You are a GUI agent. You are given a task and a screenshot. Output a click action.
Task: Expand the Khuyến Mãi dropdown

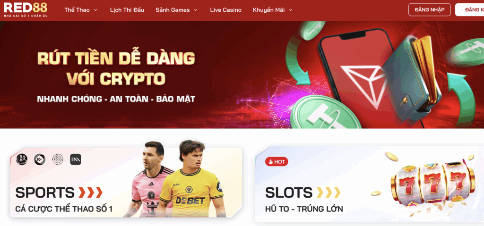(x=273, y=10)
